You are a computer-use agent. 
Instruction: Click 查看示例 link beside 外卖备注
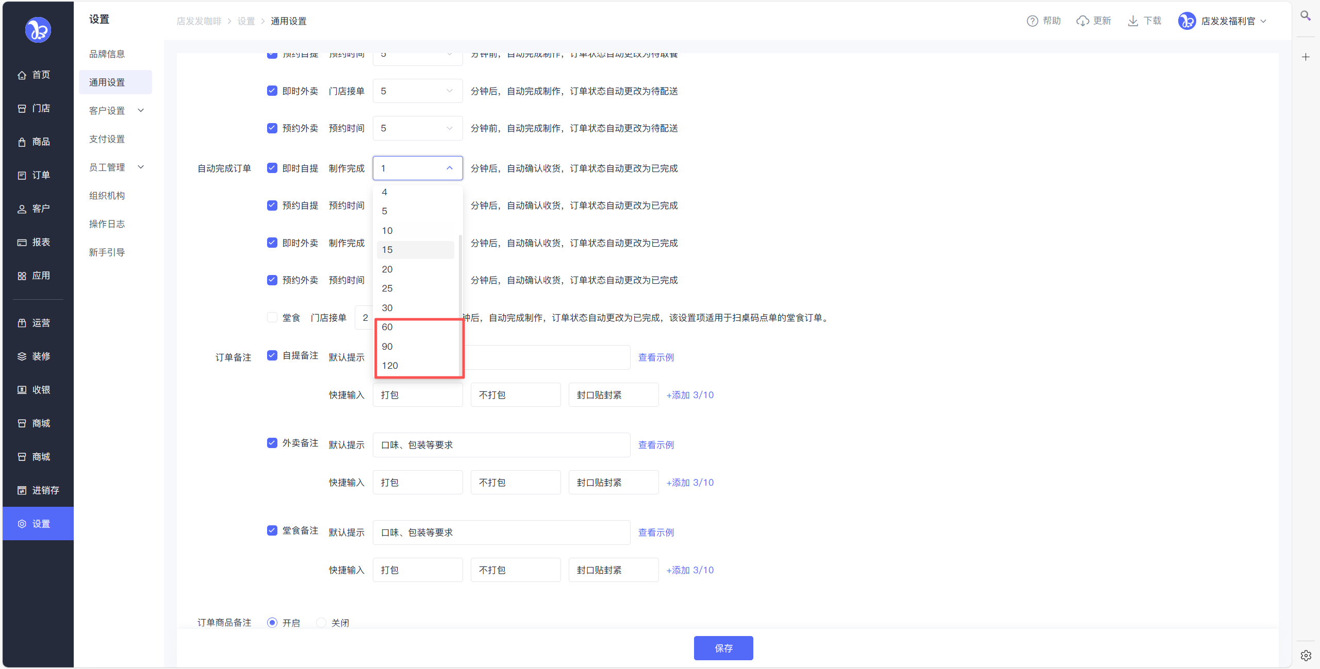click(656, 445)
